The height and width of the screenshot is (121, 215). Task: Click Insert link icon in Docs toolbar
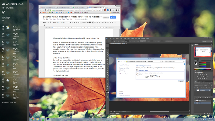coord(88,22)
